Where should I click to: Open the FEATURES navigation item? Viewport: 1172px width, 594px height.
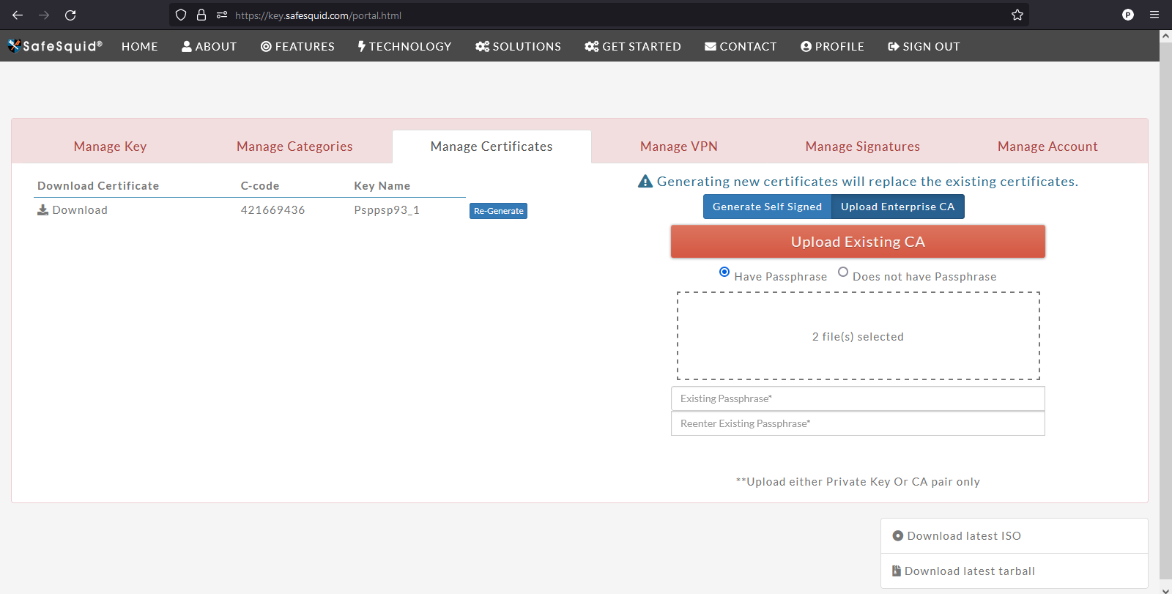tap(297, 46)
